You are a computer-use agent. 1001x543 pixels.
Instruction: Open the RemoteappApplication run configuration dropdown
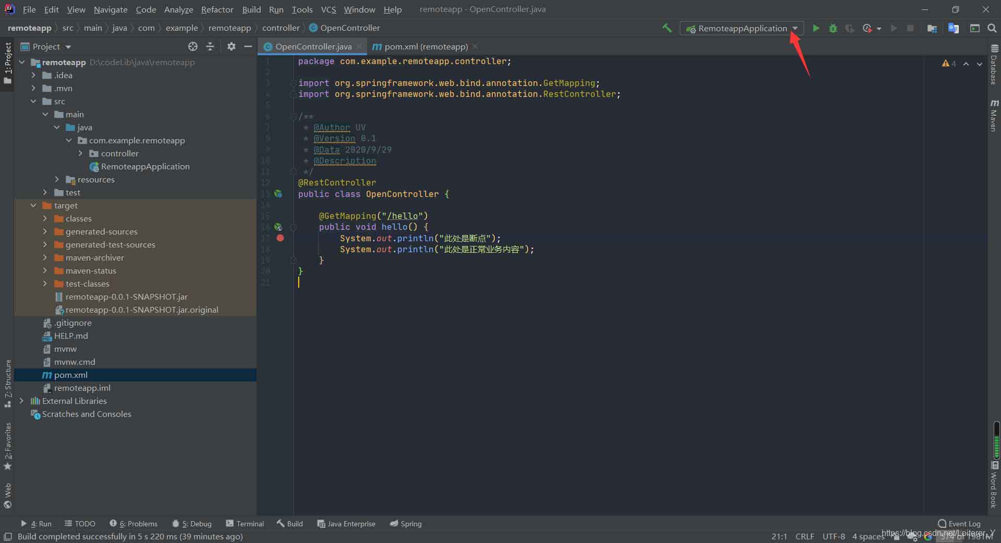pos(742,28)
